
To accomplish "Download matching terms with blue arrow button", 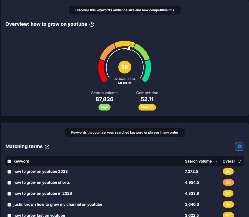I will point(239,146).
